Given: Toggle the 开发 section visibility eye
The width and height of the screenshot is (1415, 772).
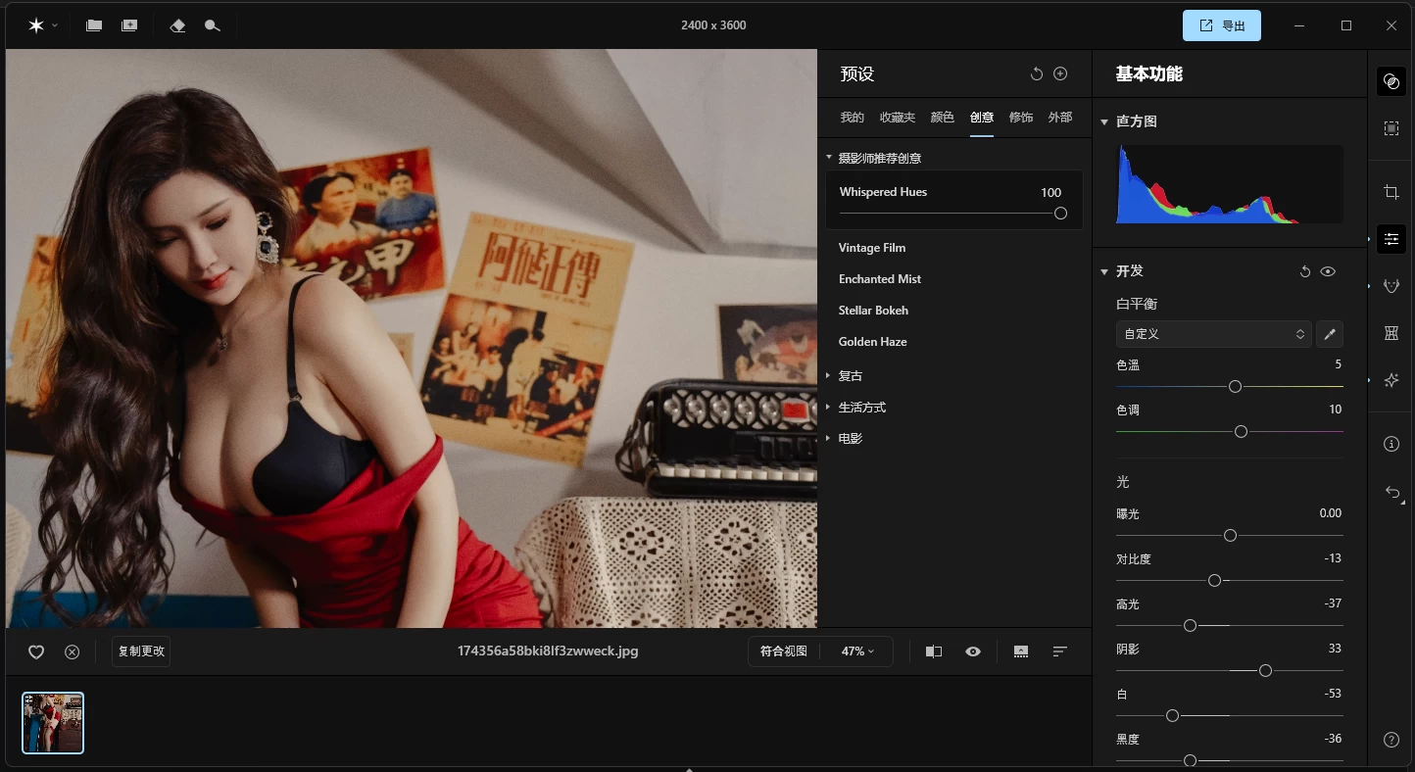Looking at the screenshot, I should click(1328, 271).
